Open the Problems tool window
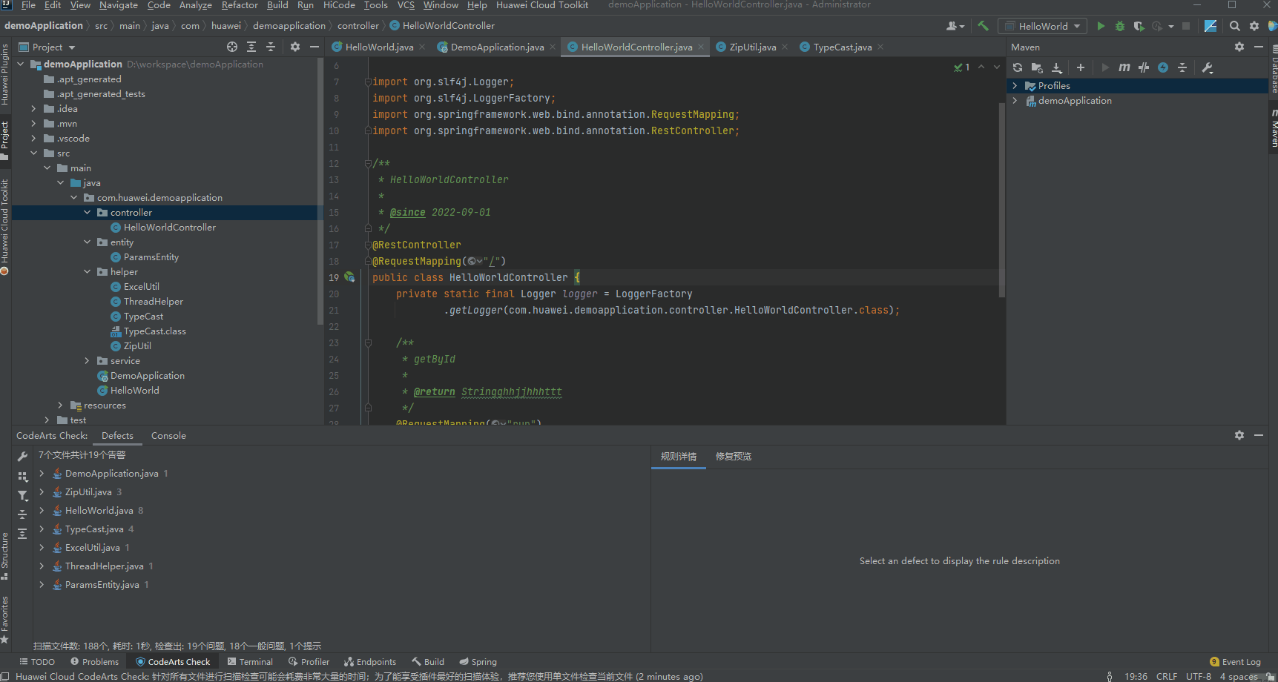Image resolution: width=1278 pixels, height=682 pixels. [94, 662]
